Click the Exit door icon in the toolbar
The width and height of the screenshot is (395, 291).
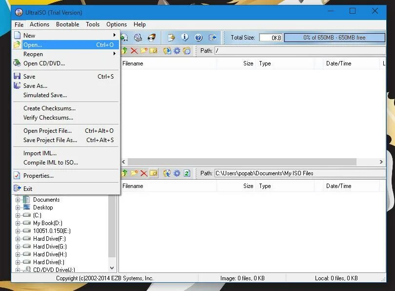[212, 38]
